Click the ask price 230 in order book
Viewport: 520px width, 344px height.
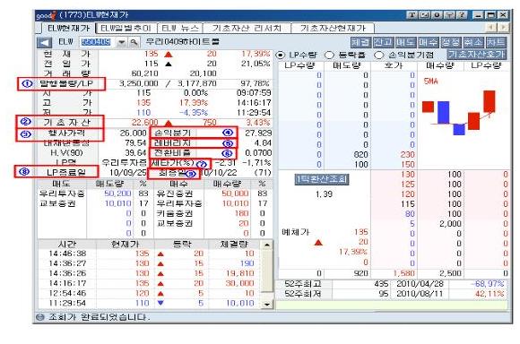[x=407, y=155]
